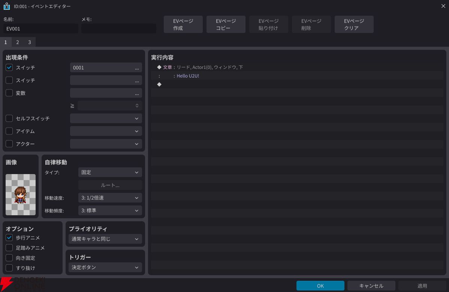Uncheck first スイッチ condition checkbox
The height and width of the screenshot is (292, 449).
coord(9,67)
